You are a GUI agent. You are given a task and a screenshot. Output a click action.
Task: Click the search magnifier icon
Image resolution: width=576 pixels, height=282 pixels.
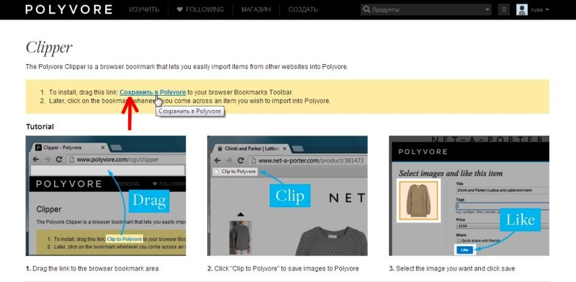pyautogui.click(x=366, y=9)
